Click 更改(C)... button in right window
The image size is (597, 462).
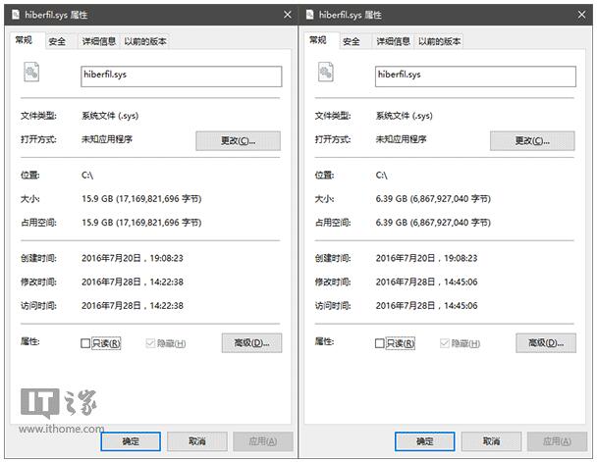click(x=532, y=140)
